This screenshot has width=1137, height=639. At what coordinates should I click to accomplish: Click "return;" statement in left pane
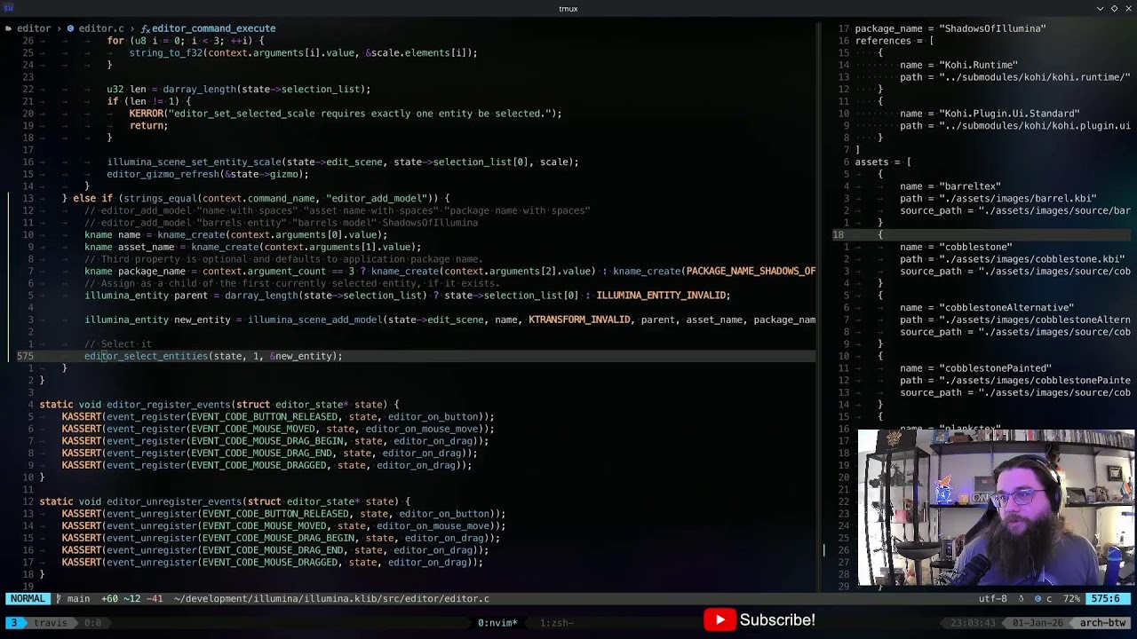pyautogui.click(x=148, y=126)
